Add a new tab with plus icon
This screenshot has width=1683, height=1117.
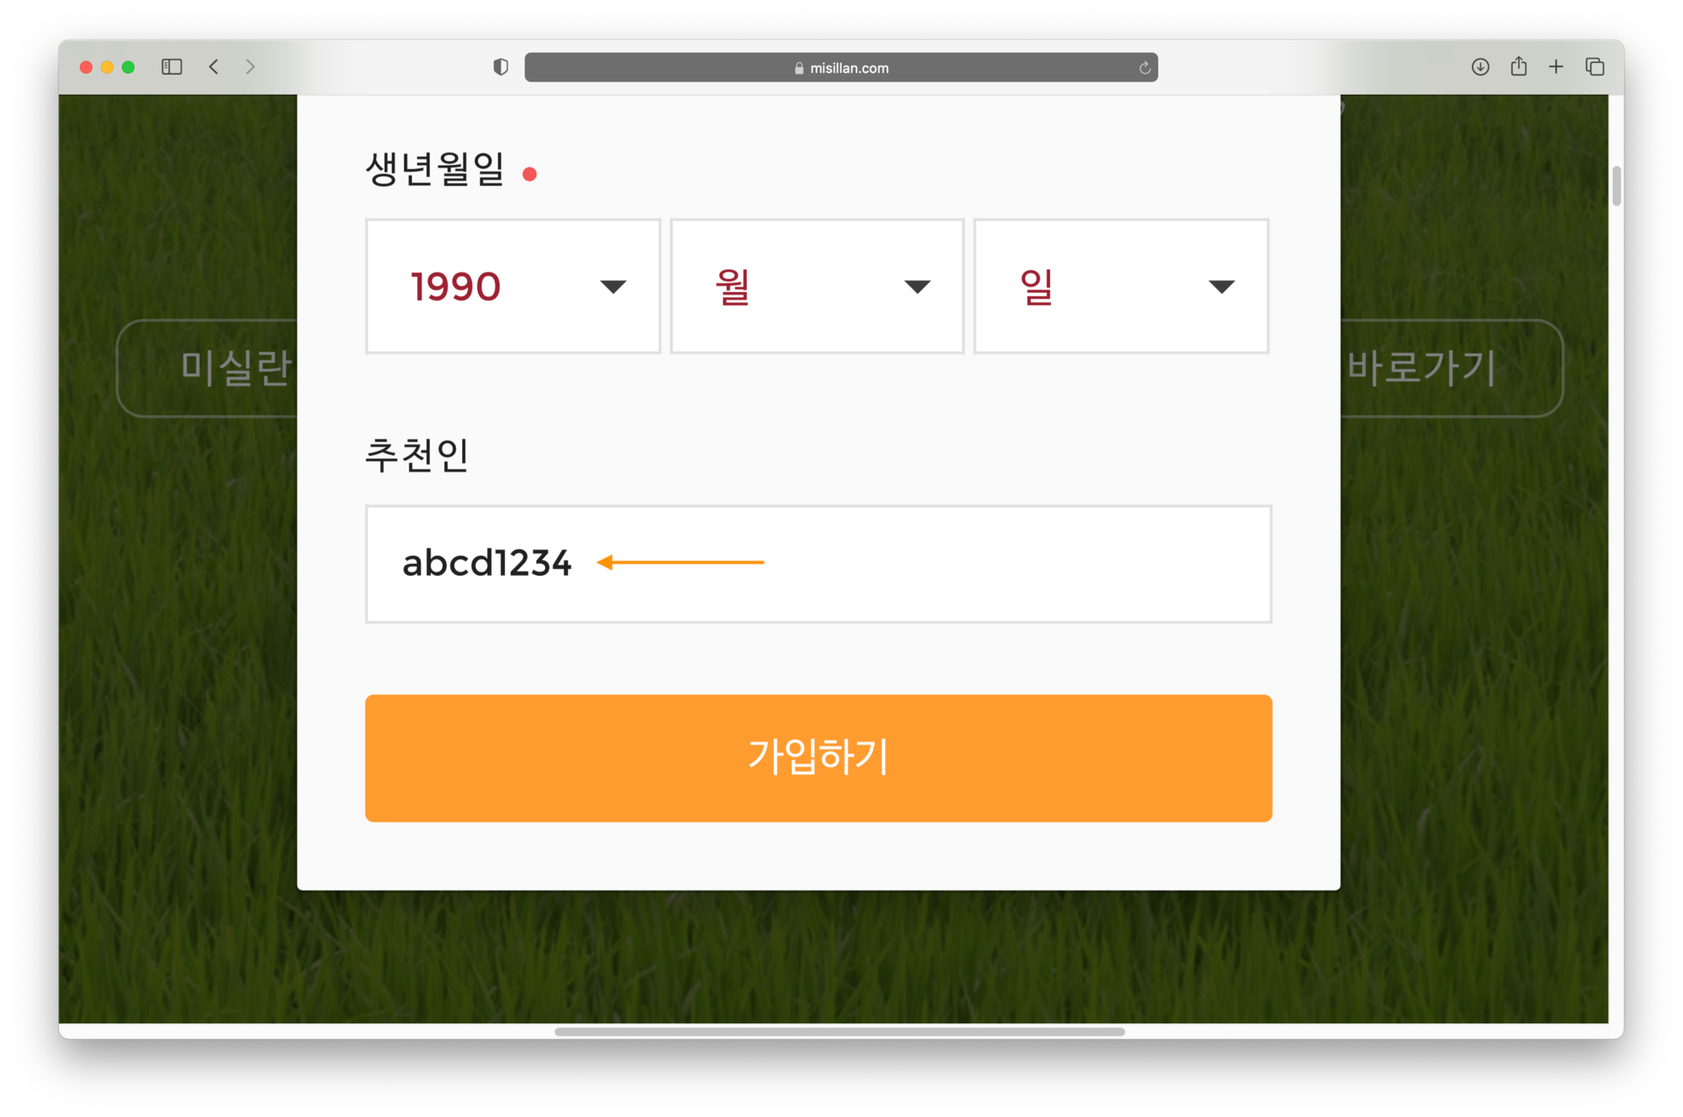point(1556,67)
